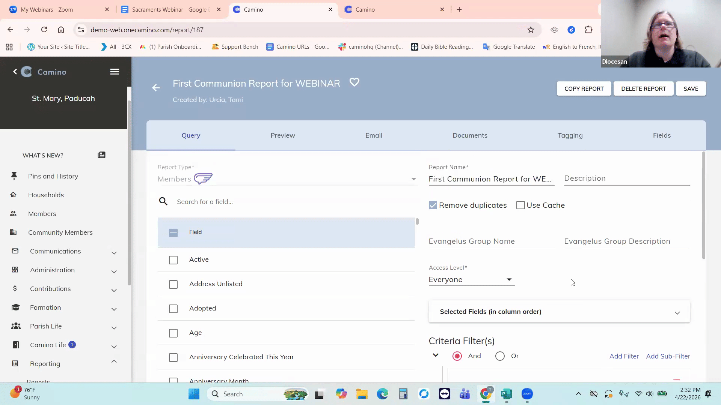The height and width of the screenshot is (405, 721).
Task: Collapse sidebar with the back chevron near Camino logo
Action: click(15, 72)
